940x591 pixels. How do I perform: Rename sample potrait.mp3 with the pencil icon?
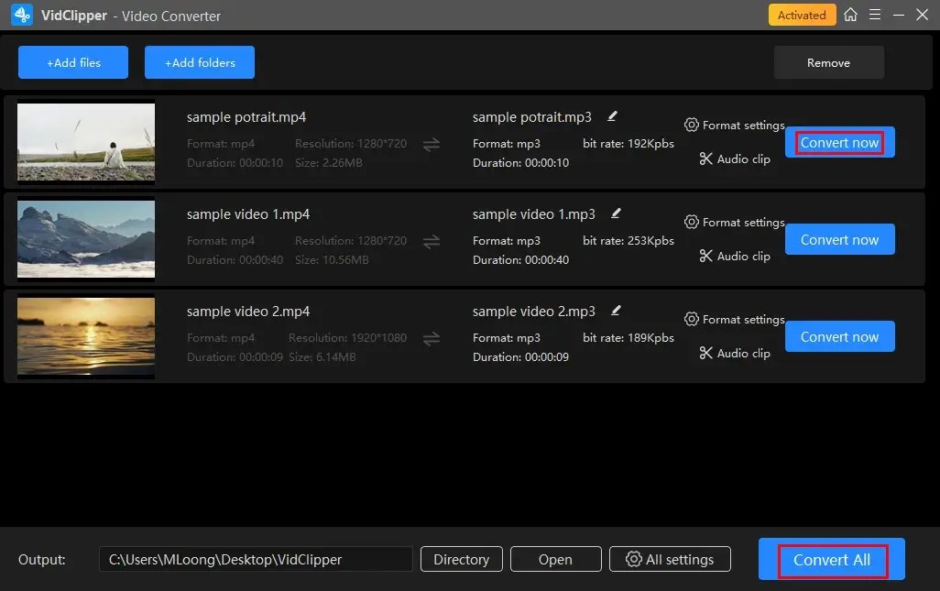(x=612, y=116)
